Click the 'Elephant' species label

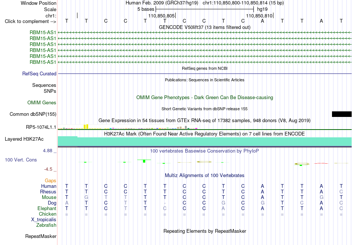(x=47, y=208)
